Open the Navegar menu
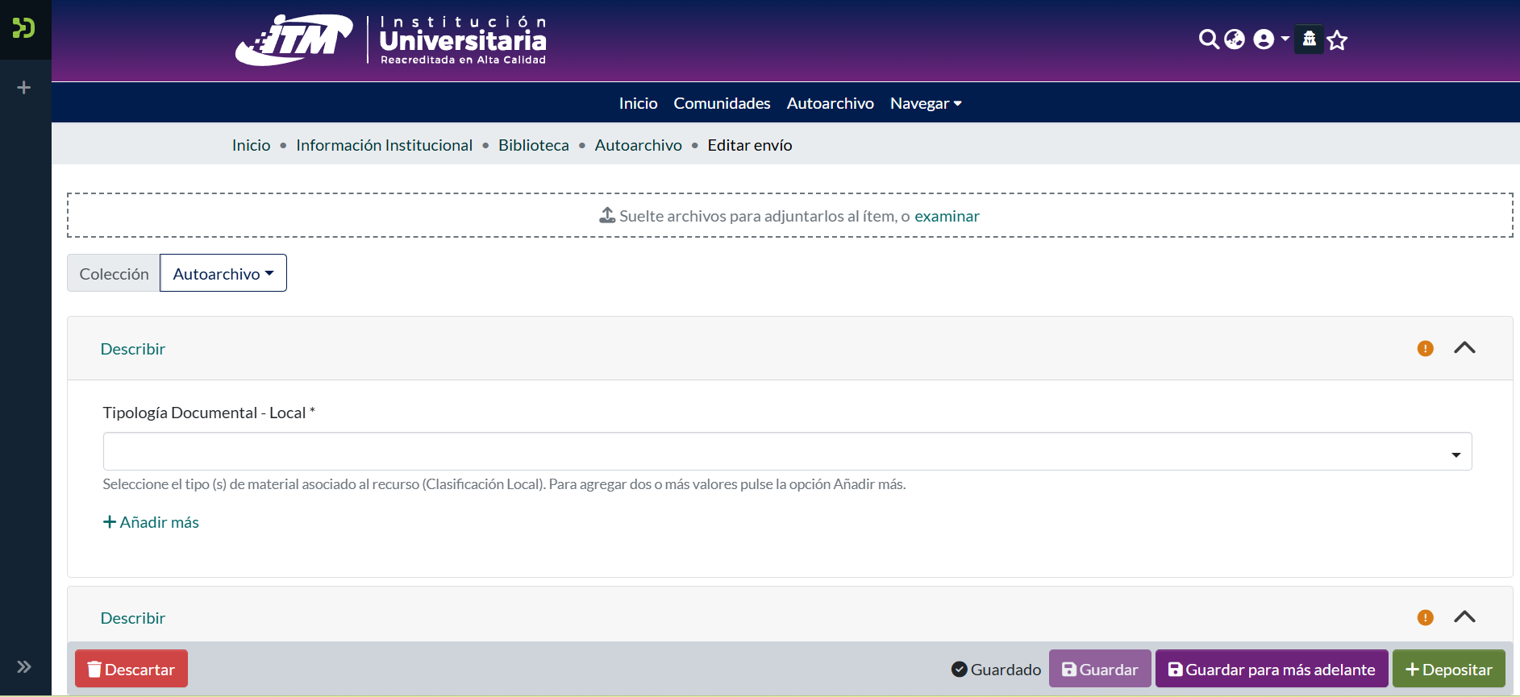Screen dimensions: 1520x697 tap(925, 103)
